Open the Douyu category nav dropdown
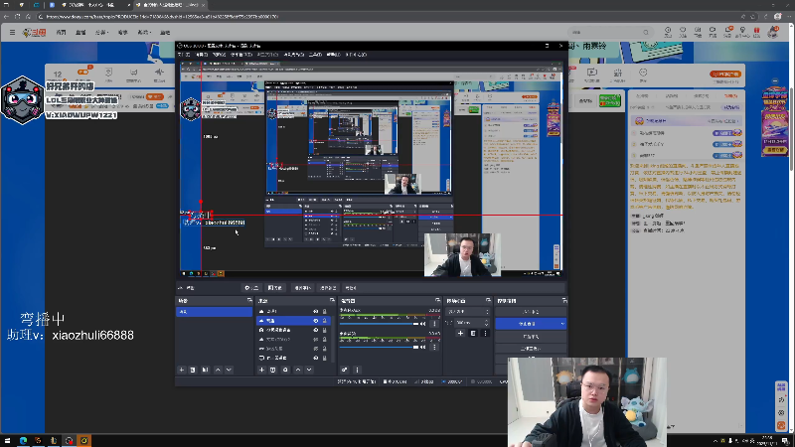Viewport: 795px width, 447px height. tap(101, 33)
